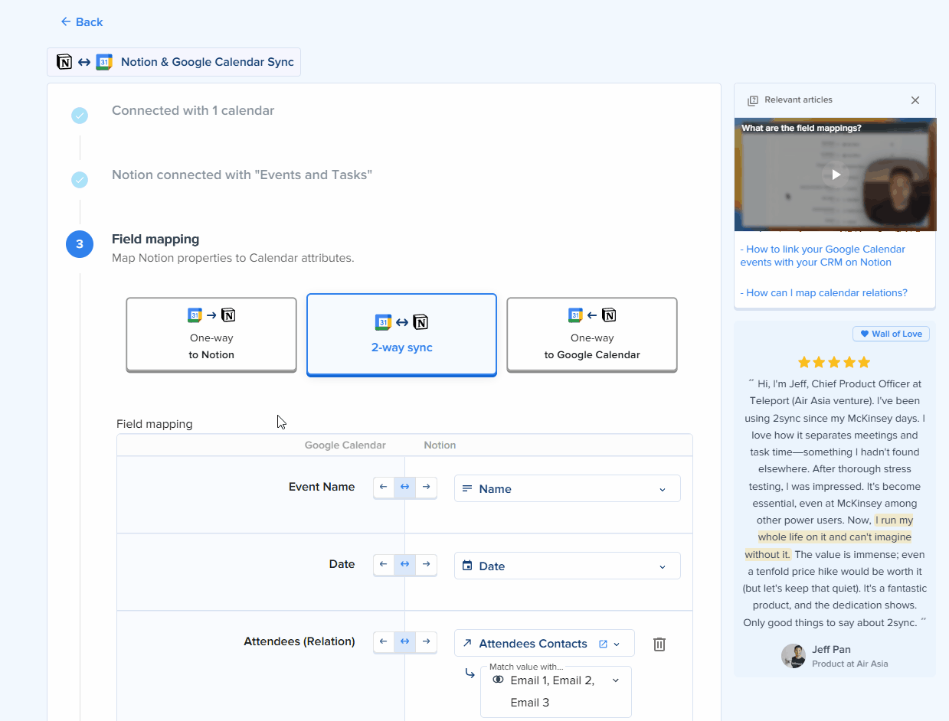This screenshot has width=949, height=721.
Task: Click the Notion logo in the title chip
Action: click(x=64, y=62)
